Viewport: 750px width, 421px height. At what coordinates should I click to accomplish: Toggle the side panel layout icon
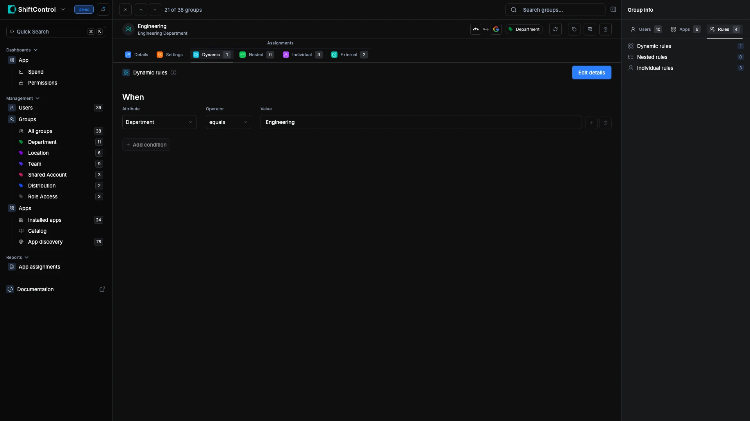613,9
